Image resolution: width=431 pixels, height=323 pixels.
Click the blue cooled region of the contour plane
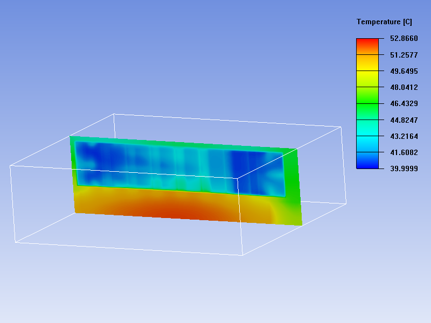coord(180,169)
